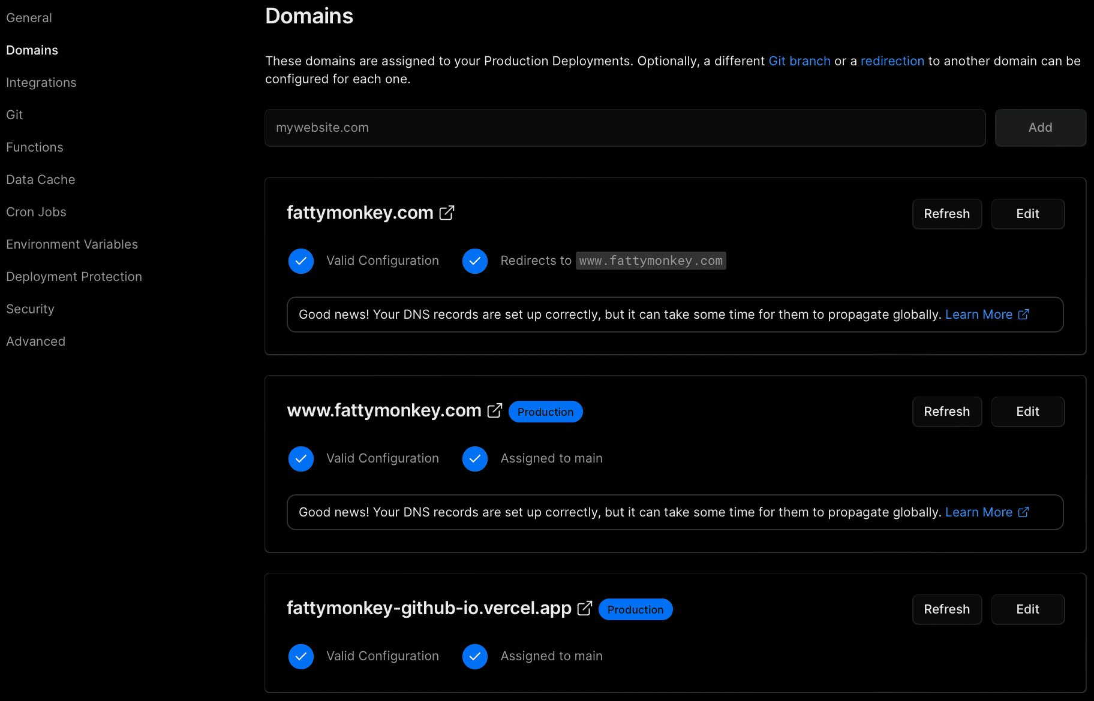Edit the www.fattymonkey.com domain
This screenshot has width=1094, height=701.
click(1028, 412)
